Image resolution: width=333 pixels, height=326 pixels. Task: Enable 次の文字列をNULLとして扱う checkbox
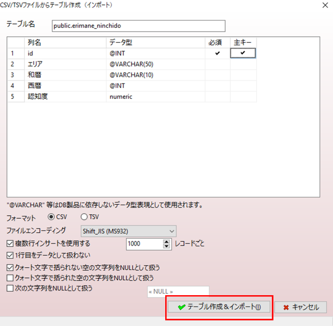10,288
